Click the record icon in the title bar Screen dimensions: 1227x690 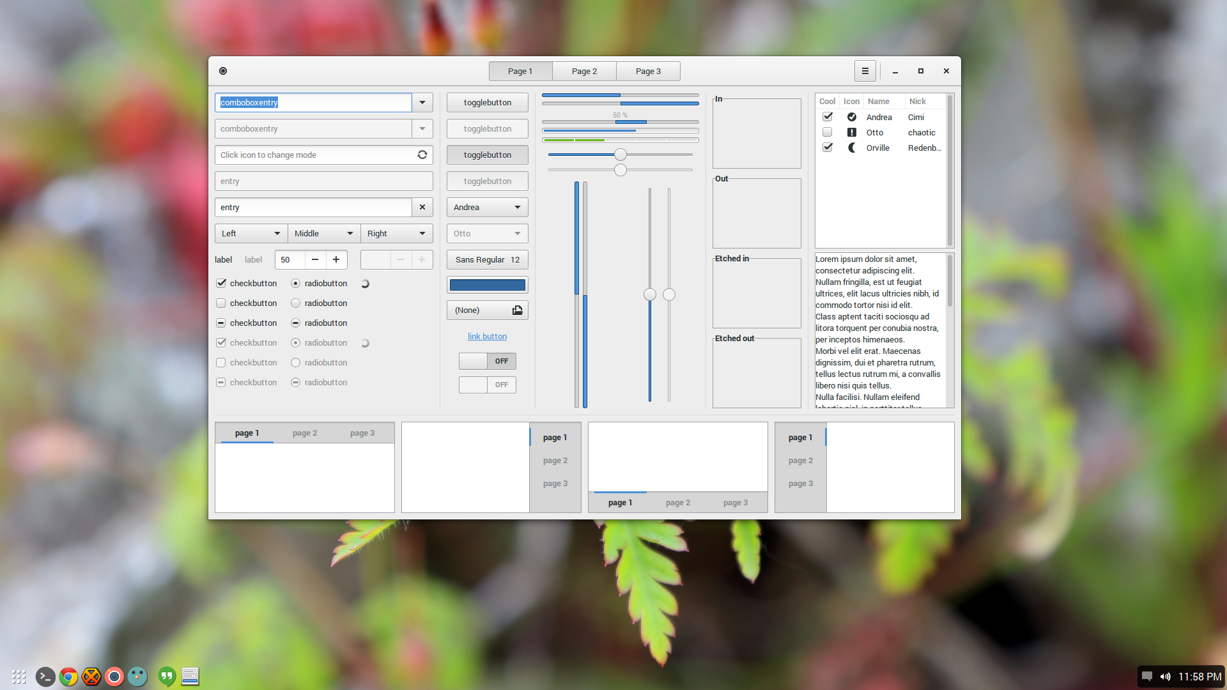tap(223, 71)
